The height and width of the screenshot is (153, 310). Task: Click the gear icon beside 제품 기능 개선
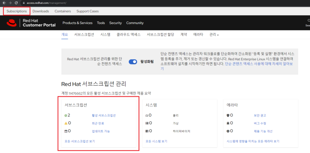[228, 131]
